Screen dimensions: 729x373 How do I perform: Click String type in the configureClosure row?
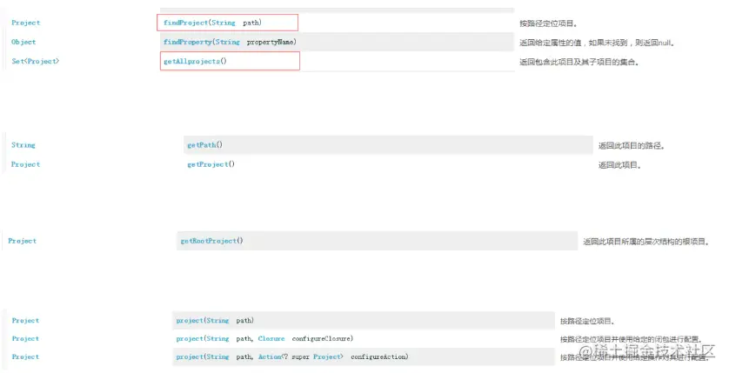[x=217, y=338]
